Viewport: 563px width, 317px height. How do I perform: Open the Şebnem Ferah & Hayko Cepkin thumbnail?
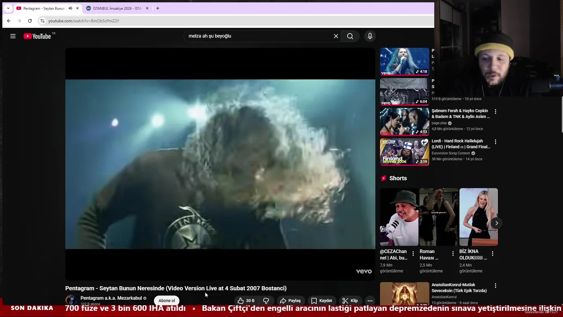click(404, 122)
